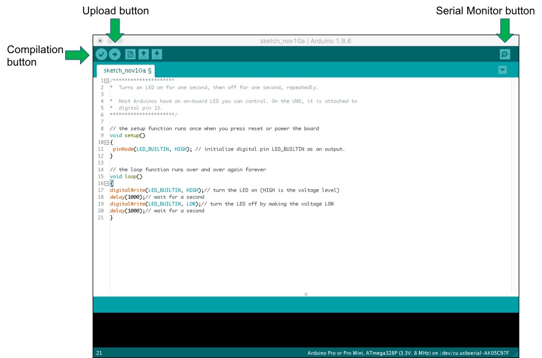Screen dimensions: 542x358
Task: Open the tab options dropdown arrow
Action: pyautogui.click(x=502, y=69)
